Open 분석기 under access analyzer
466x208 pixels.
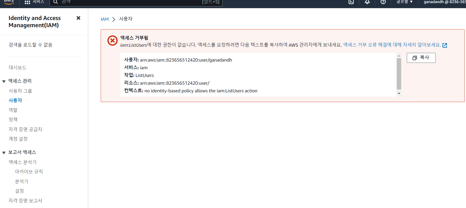click(x=22, y=181)
